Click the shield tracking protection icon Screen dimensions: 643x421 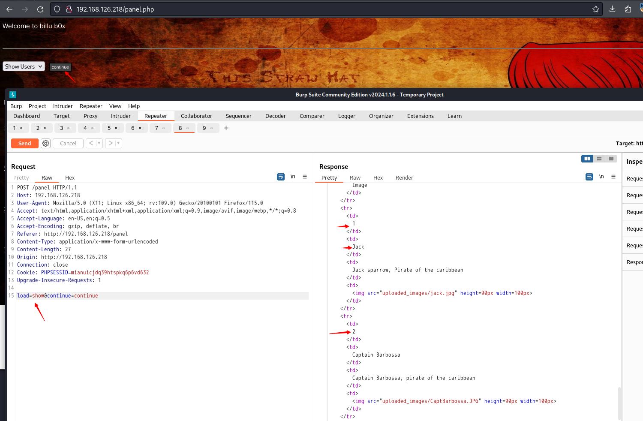pyautogui.click(x=57, y=9)
